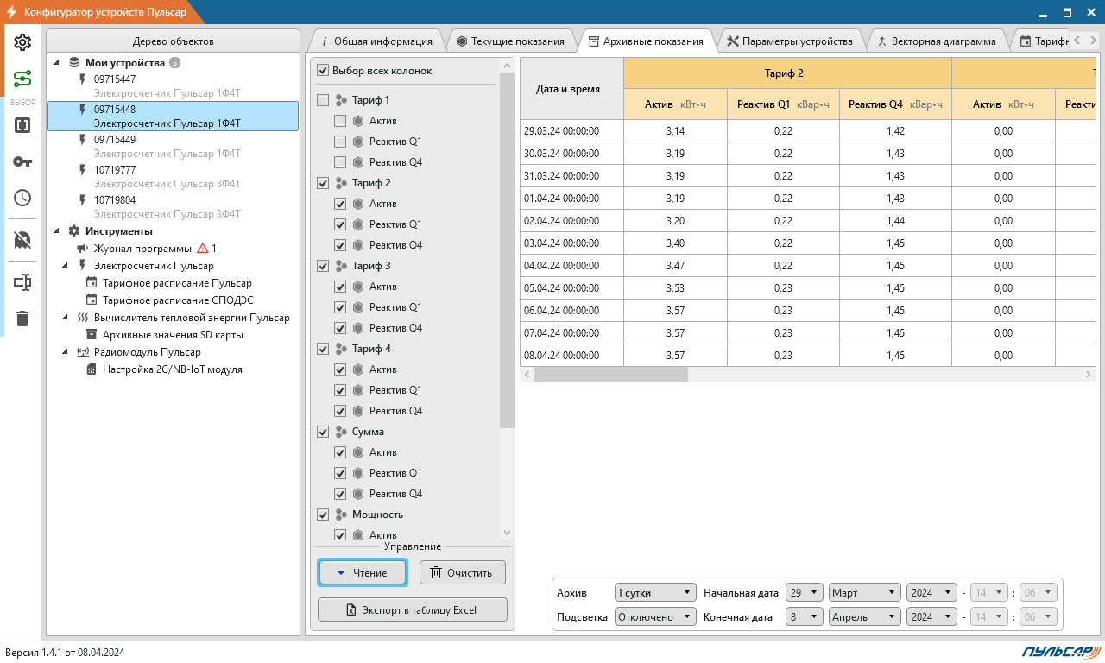Click the antenna icon of Радиомодуль Пульсар
The width and height of the screenshot is (1105, 663).
(83, 352)
